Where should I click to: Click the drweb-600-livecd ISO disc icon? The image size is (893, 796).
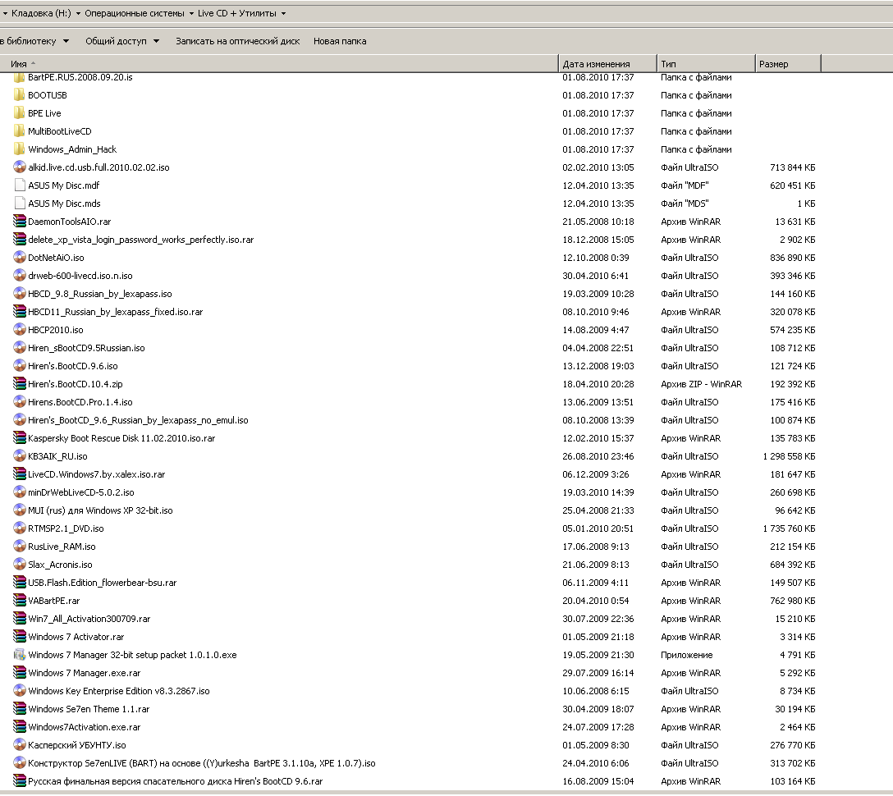pos(20,276)
